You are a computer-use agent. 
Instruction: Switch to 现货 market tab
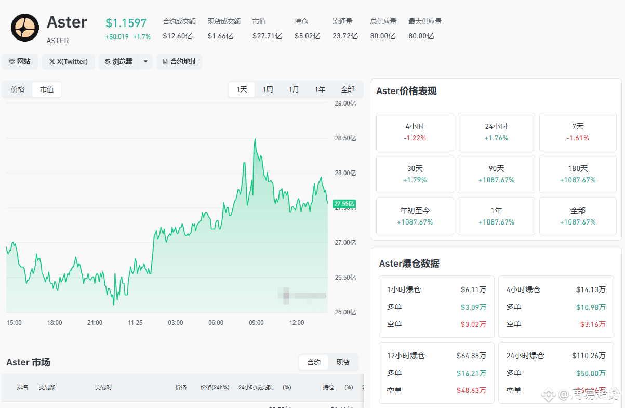coord(343,362)
